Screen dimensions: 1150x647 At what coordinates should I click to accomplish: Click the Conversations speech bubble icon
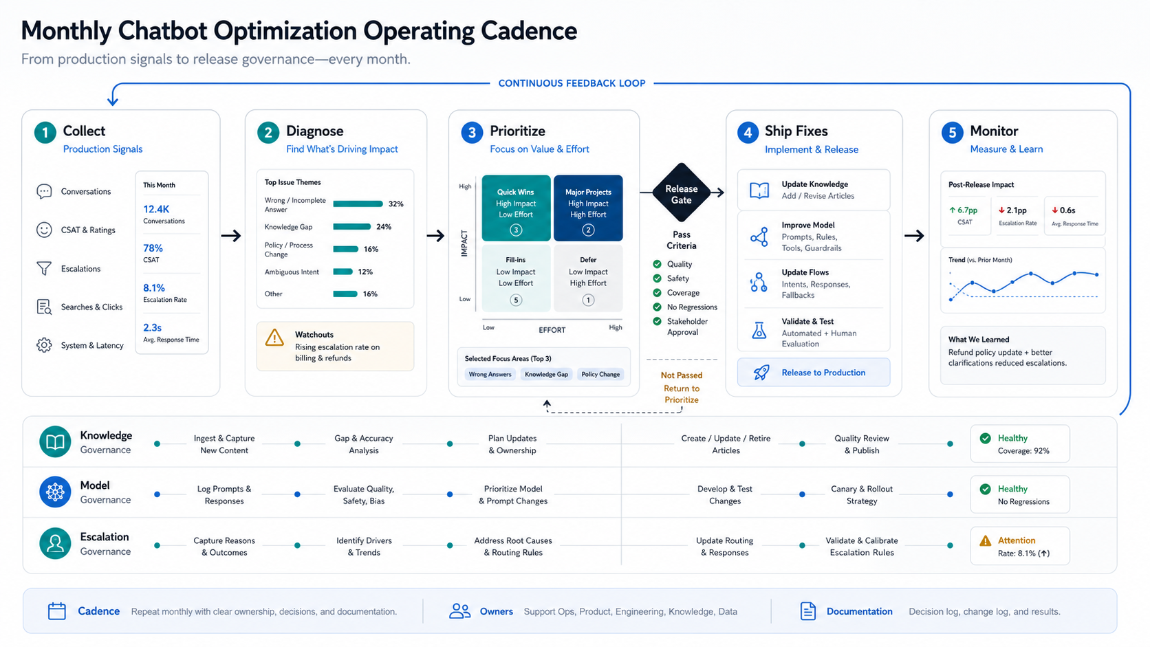pos(44,192)
